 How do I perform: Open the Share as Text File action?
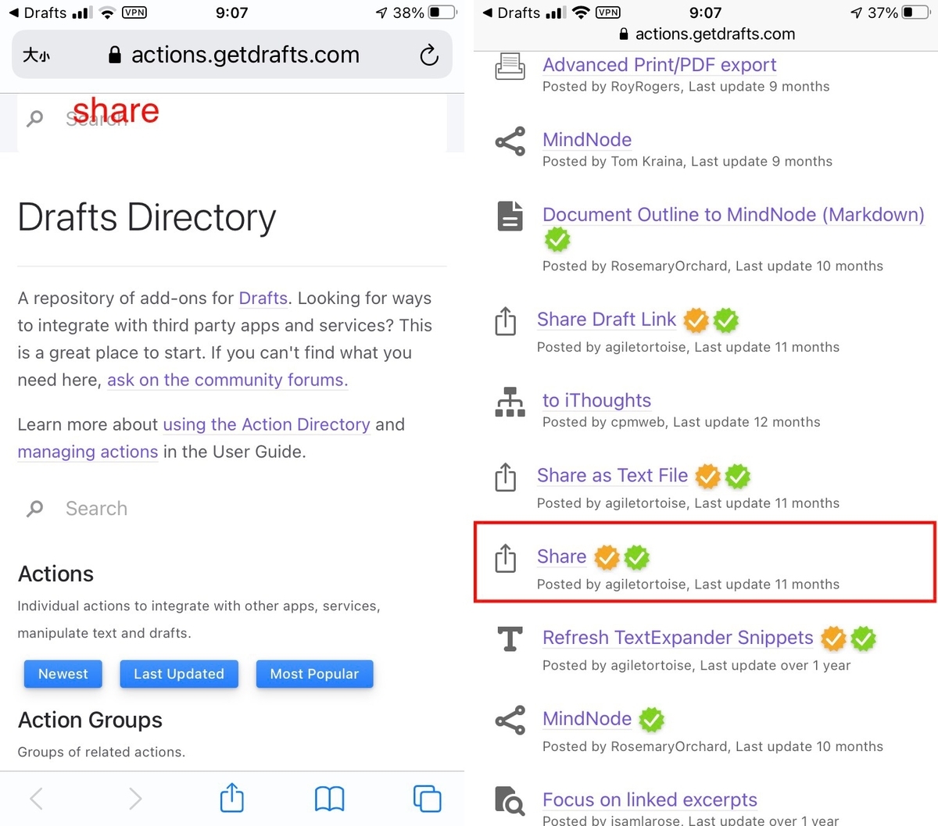click(612, 476)
